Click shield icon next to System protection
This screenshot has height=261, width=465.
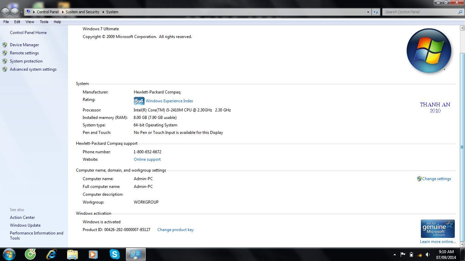(5, 61)
